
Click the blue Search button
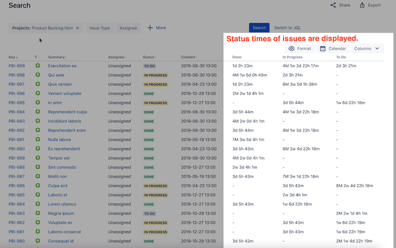click(259, 28)
